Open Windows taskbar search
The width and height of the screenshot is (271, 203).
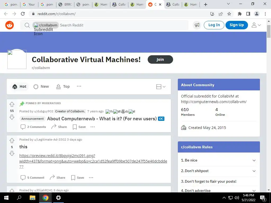click(19, 198)
